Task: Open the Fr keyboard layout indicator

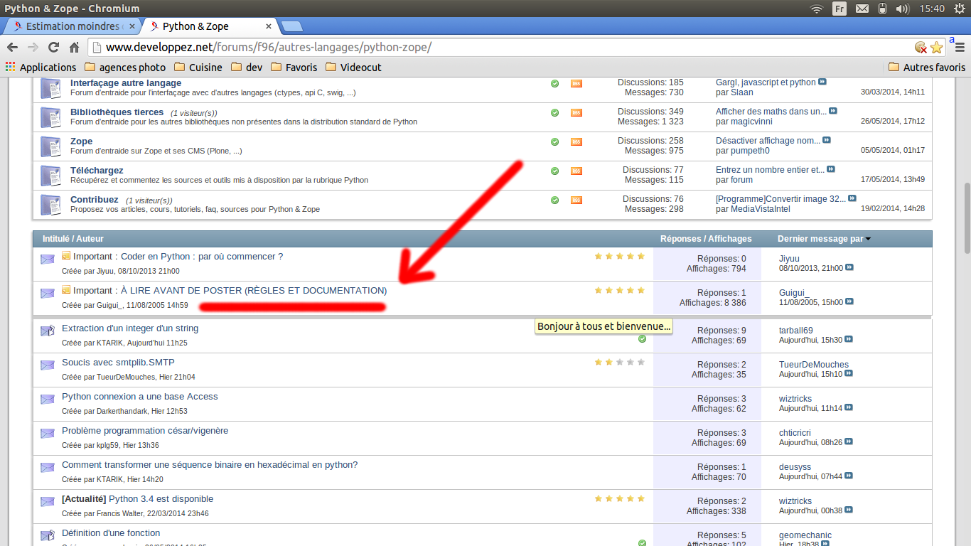Action: coord(839,9)
